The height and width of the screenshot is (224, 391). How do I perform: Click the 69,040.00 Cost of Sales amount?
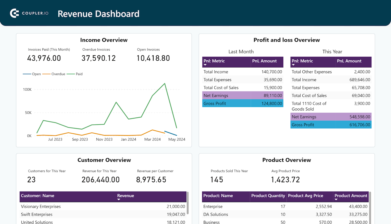361,95
